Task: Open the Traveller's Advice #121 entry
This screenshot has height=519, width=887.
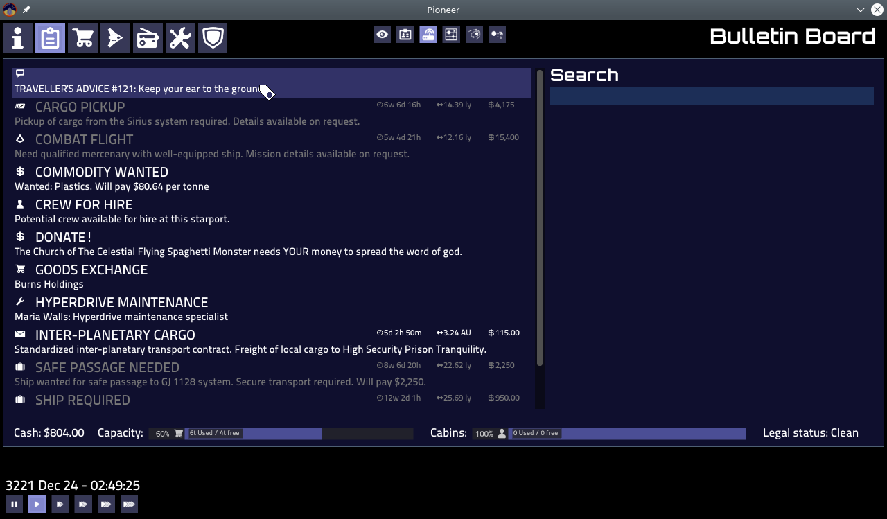Action: click(272, 82)
